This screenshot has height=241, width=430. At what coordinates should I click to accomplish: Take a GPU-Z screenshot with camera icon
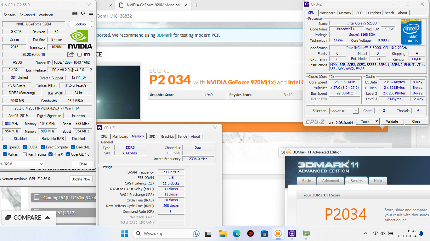75,13
